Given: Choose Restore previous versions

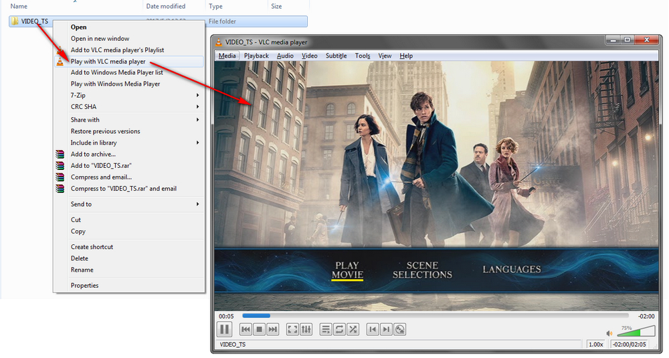Looking at the screenshot, I should (129, 131).
